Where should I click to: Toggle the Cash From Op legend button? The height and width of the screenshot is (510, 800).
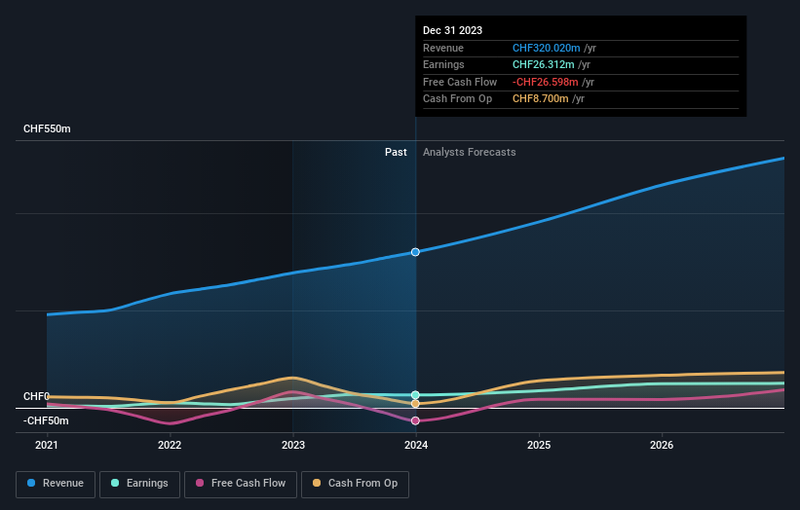[x=355, y=484]
